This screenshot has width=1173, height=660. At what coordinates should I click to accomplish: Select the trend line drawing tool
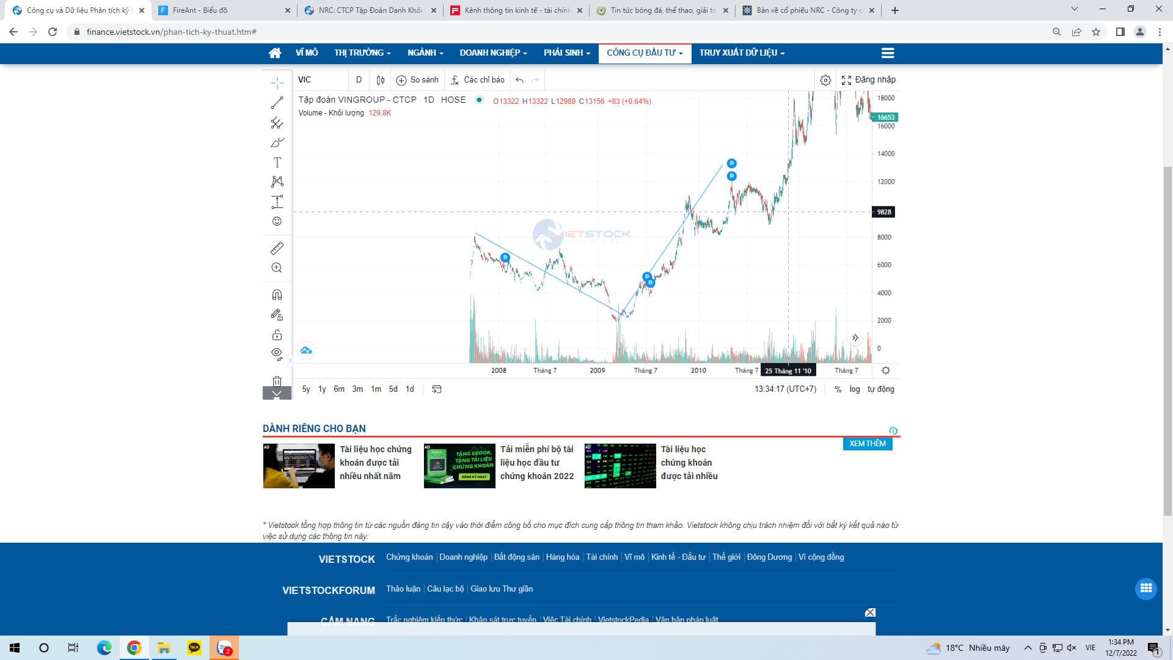point(277,103)
